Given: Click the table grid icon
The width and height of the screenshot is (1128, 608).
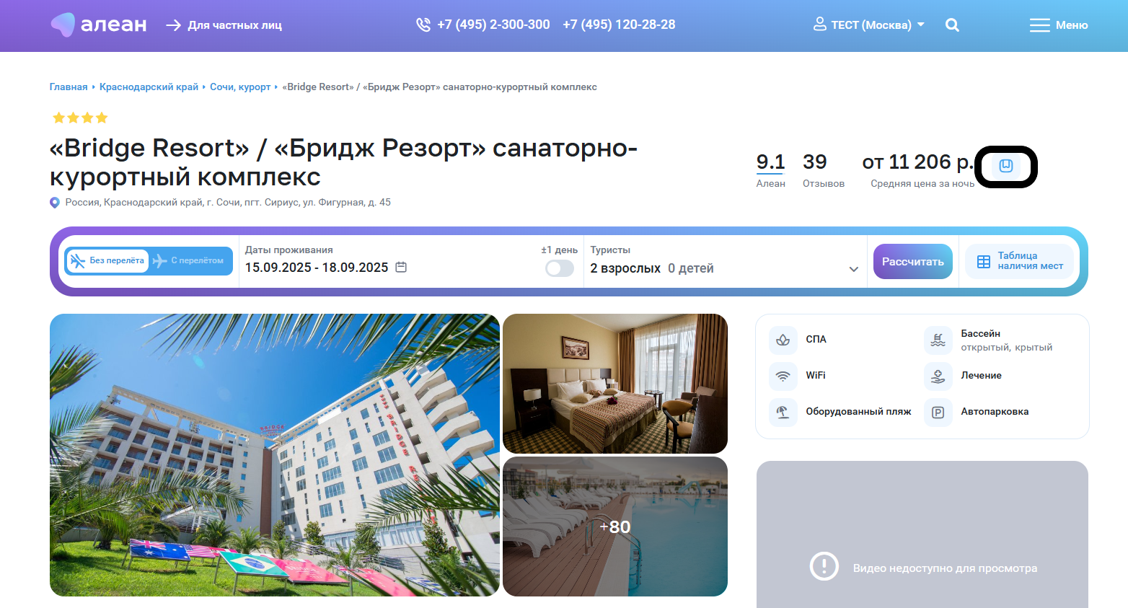Looking at the screenshot, I should pos(984,262).
